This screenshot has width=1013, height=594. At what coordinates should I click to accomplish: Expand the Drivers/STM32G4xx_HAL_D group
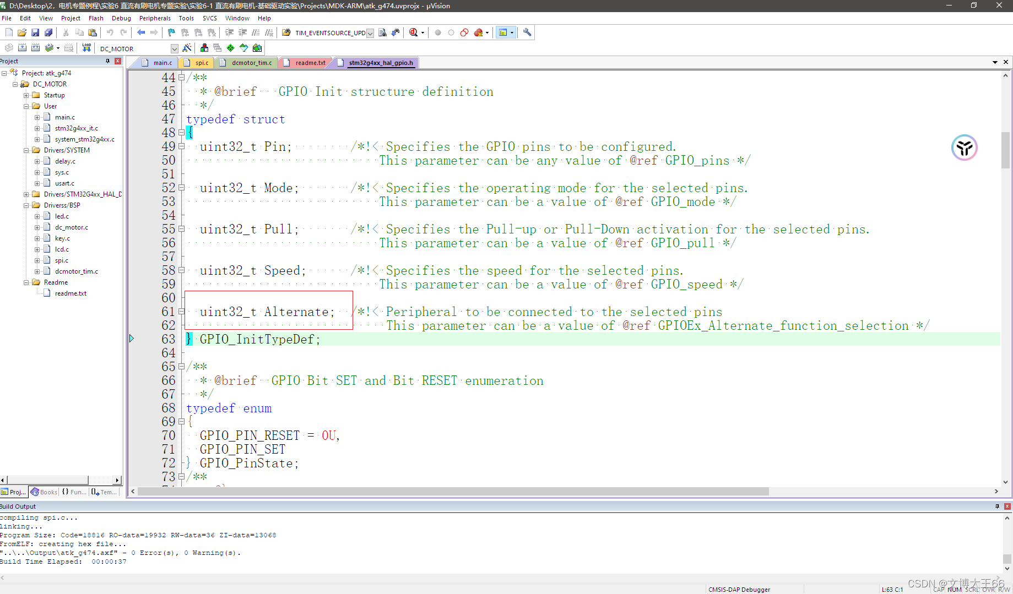click(26, 194)
